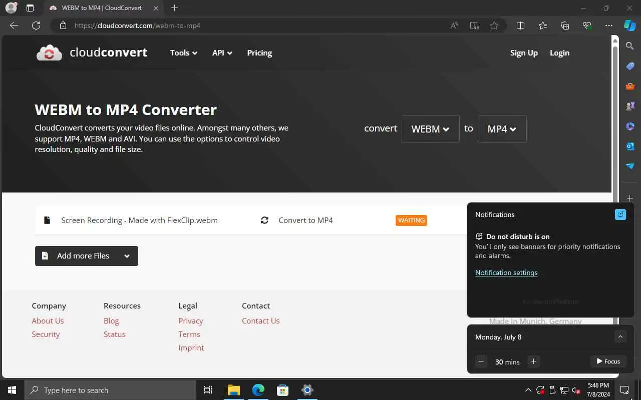Open the Copilot icon in Edge
641x400 pixels.
[629, 25]
